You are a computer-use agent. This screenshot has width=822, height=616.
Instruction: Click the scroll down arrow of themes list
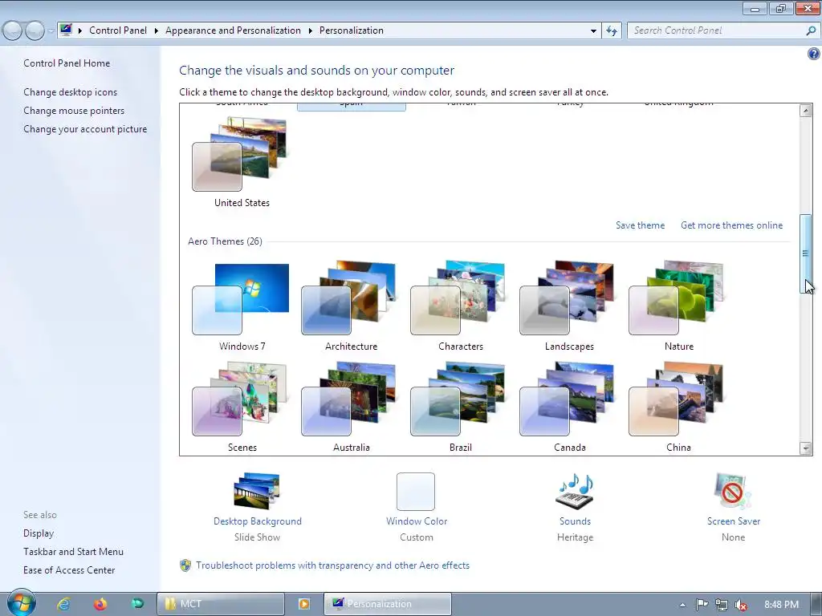pos(805,448)
